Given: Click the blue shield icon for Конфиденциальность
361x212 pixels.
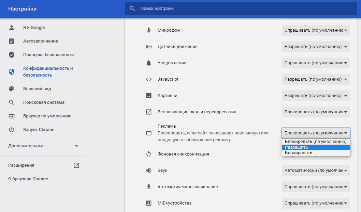Looking at the screenshot, I should pyautogui.click(x=12, y=72).
